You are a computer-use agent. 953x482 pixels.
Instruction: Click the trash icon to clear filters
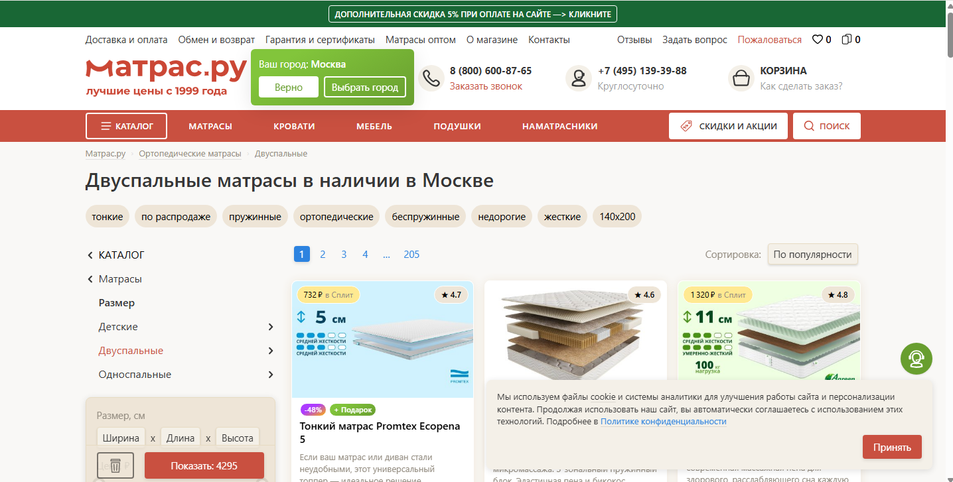coord(115,465)
